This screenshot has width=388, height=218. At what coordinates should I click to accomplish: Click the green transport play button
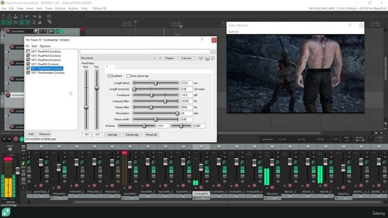(x=22, y=139)
